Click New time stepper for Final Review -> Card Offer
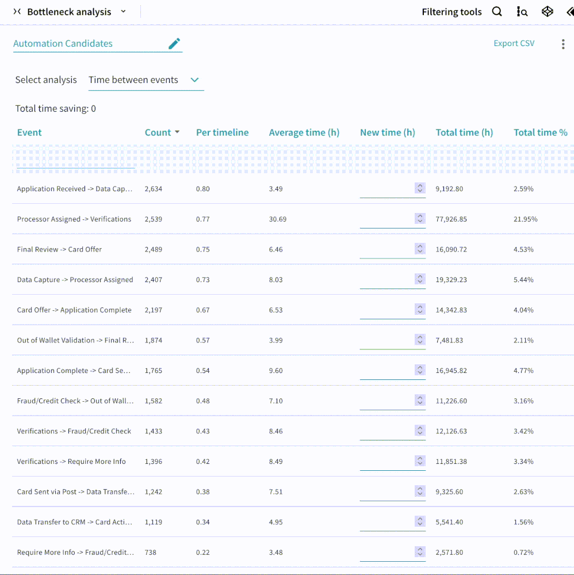574x575 pixels. point(420,249)
